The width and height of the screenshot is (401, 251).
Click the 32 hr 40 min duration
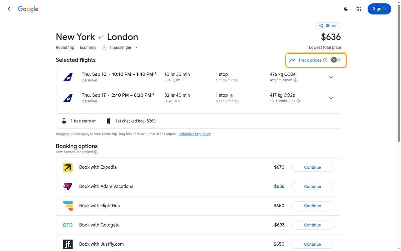click(x=177, y=95)
